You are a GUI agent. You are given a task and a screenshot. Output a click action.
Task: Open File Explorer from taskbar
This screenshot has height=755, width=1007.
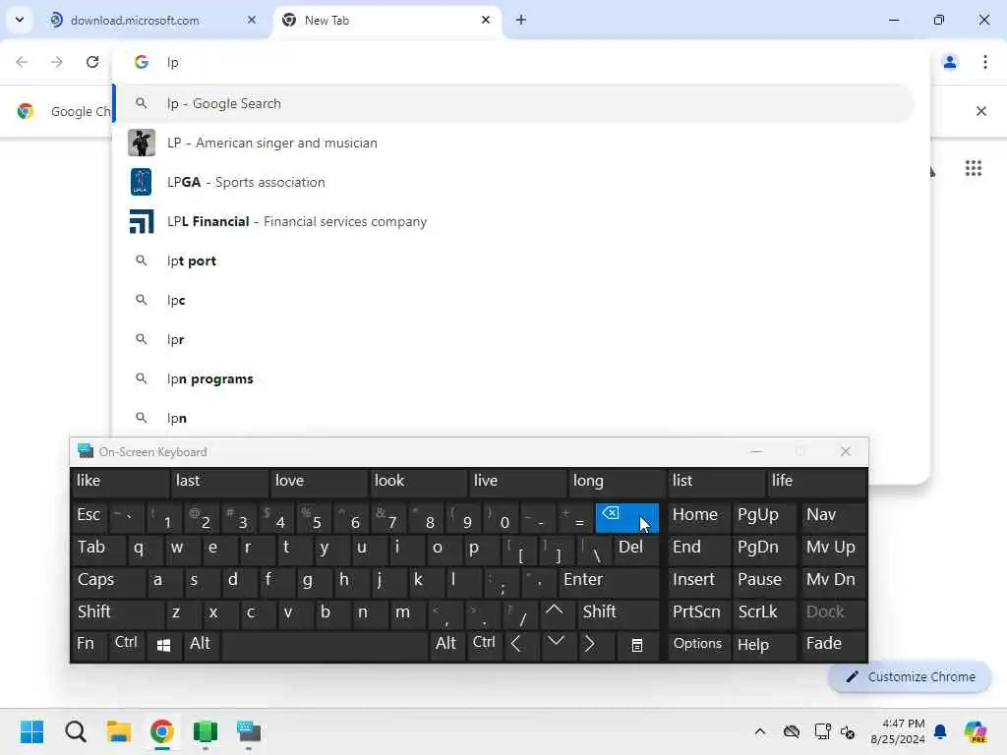pyautogui.click(x=119, y=731)
